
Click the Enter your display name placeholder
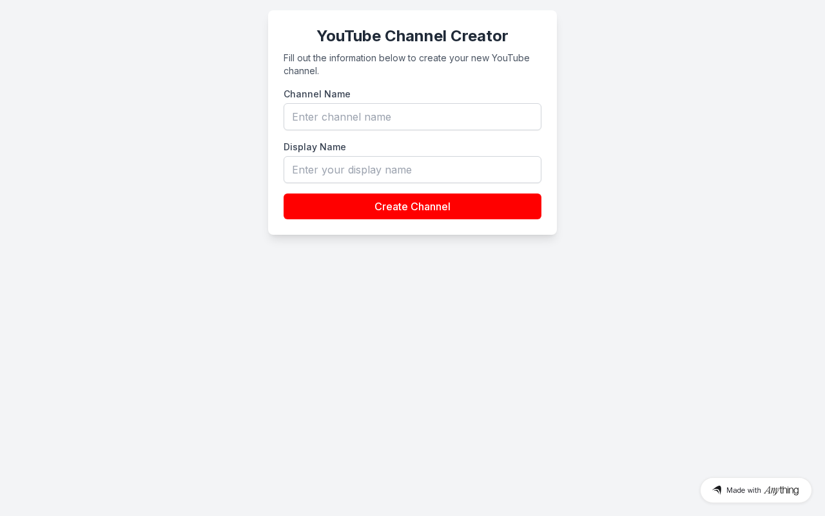(x=352, y=170)
